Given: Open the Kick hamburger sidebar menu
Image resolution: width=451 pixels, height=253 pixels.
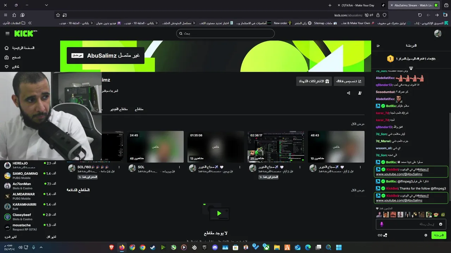Looking at the screenshot, I should click(7, 33).
